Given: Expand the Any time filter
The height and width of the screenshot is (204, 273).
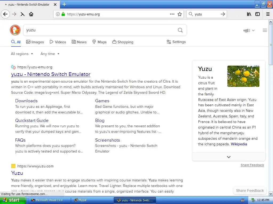Looking at the screenshot, I should 50,54.
